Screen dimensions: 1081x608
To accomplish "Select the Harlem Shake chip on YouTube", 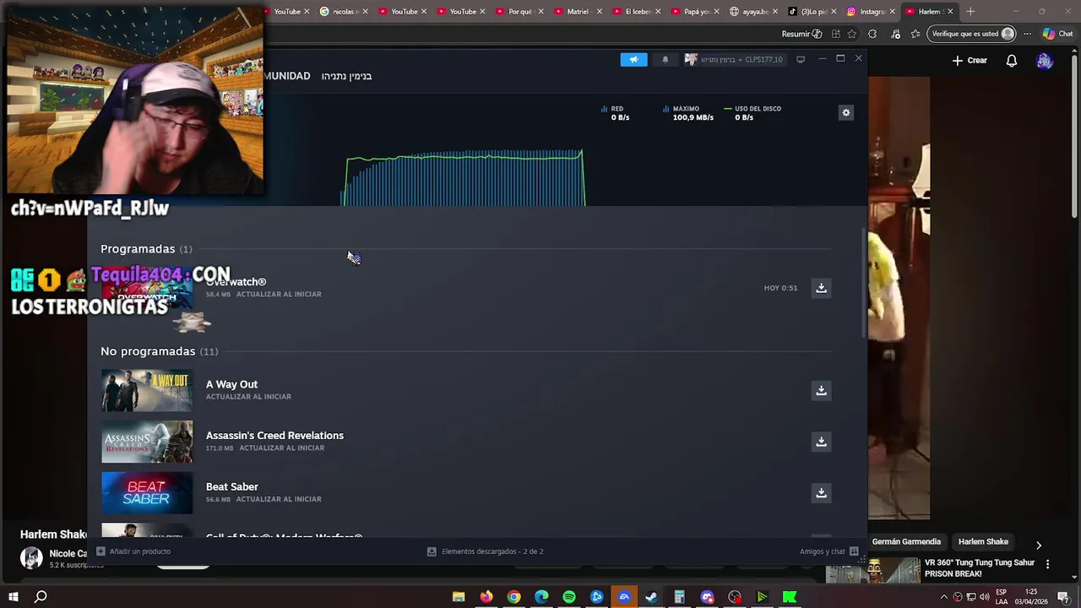I will (x=983, y=542).
